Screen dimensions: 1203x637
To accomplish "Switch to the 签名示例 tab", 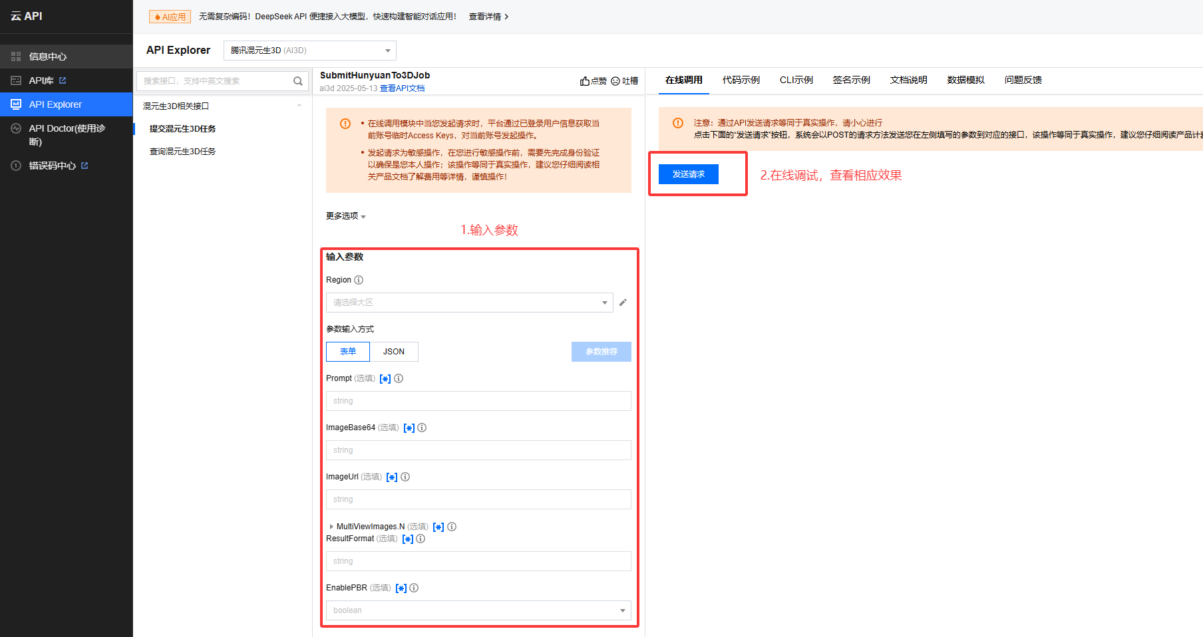I will [852, 80].
